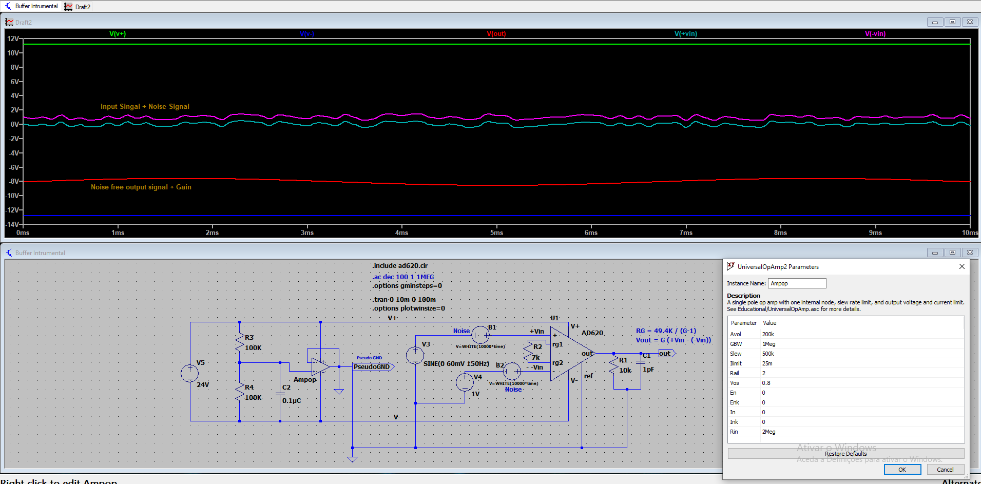Image resolution: width=981 pixels, height=484 pixels.
Task: Select the V(-vin) trace label
Action: (875, 34)
